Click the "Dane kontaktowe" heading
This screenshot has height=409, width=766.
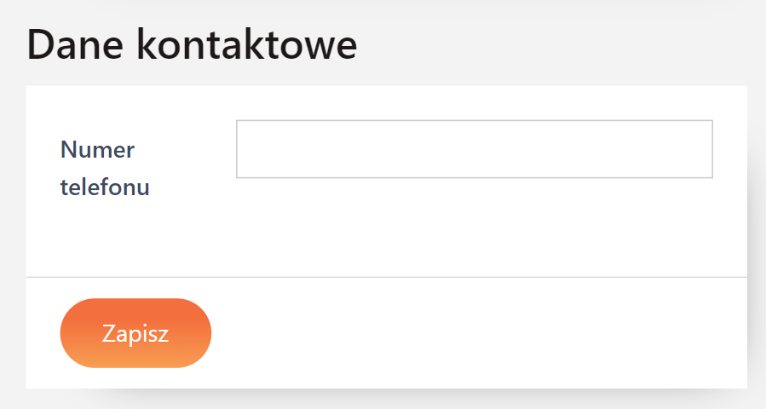[192, 44]
